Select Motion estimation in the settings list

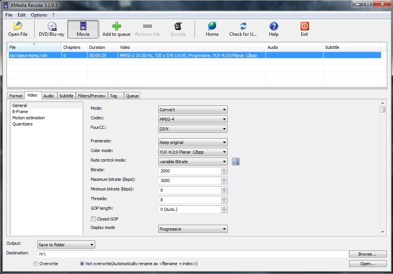point(29,118)
